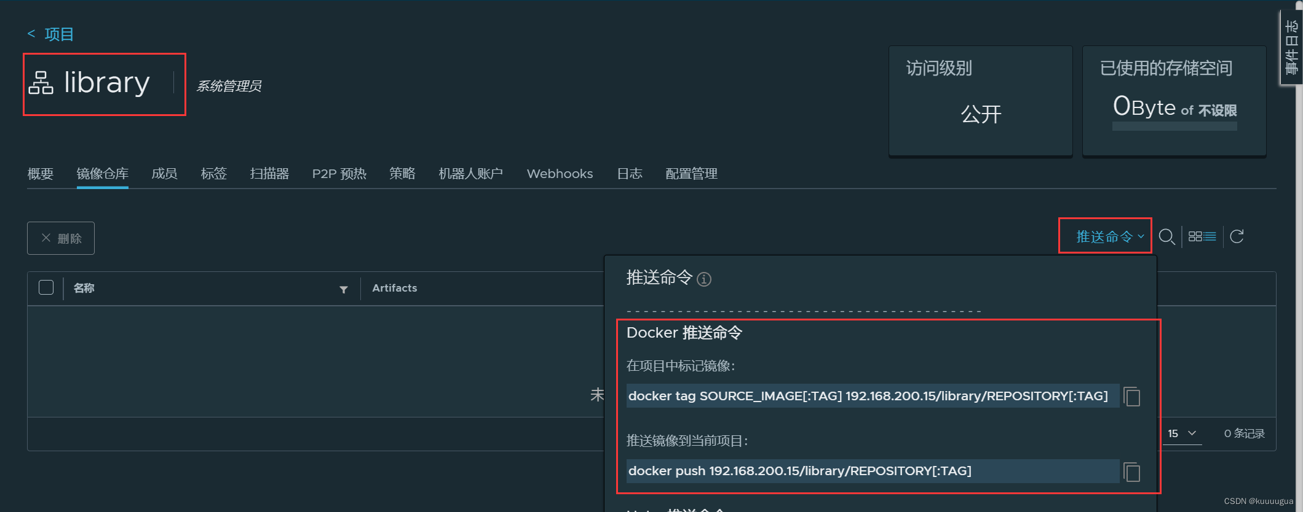Click the 访问级别 公开 card

(x=981, y=101)
